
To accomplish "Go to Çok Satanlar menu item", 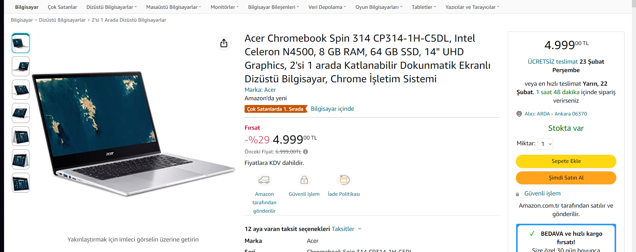I will pos(62,7).
